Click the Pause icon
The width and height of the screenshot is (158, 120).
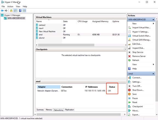(129, 98)
